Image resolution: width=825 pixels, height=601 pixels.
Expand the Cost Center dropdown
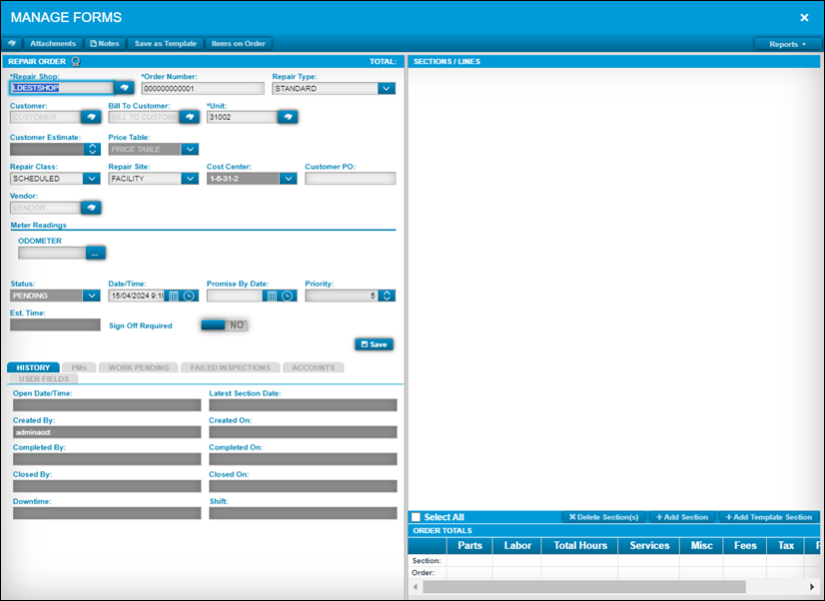(288, 178)
